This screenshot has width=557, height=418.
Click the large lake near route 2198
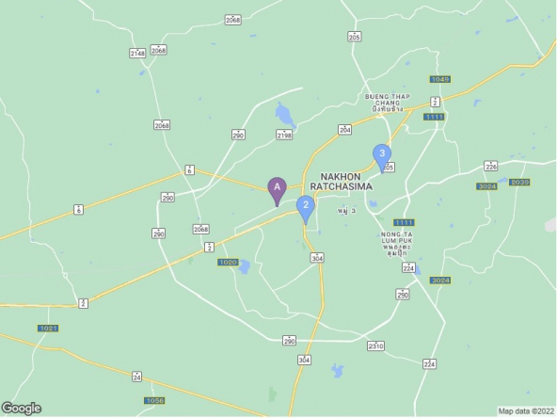pyautogui.click(x=286, y=116)
